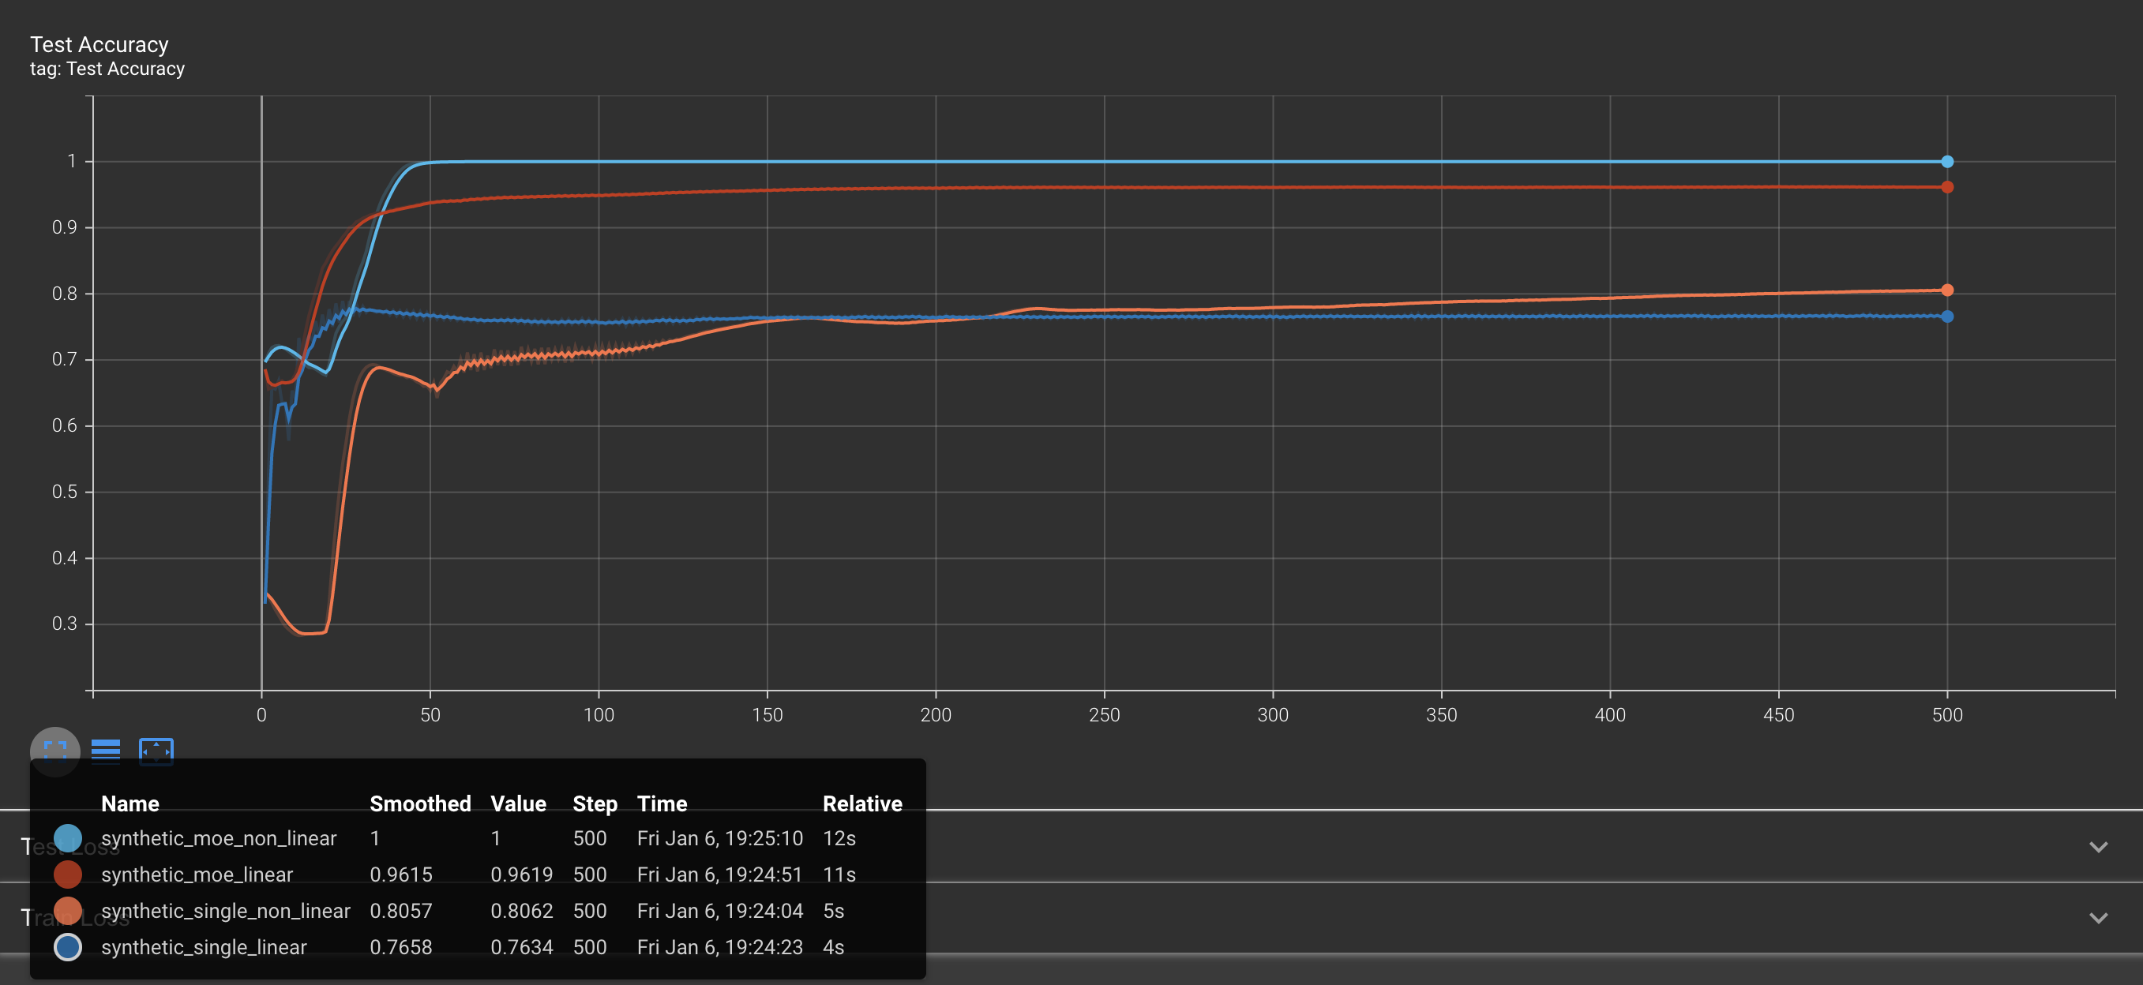Viewport: 2143px width, 985px height.
Task: Click synthetic_single_linear run name in tooltip
Action: [204, 948]
